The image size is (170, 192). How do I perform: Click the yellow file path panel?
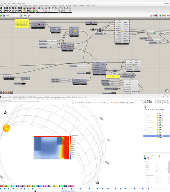(x=22, y=23)
